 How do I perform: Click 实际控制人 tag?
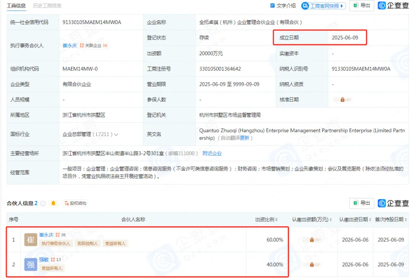[87, 244]
